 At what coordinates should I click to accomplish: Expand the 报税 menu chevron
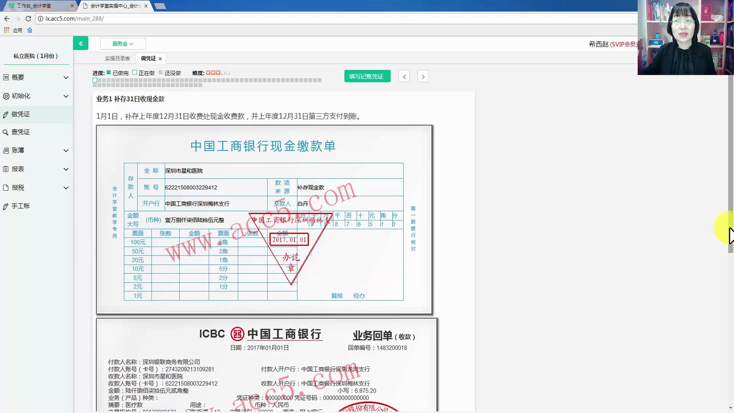(x=66, y=188)
